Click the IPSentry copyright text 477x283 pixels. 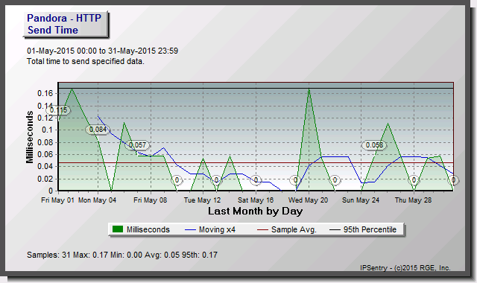point(405,268)
